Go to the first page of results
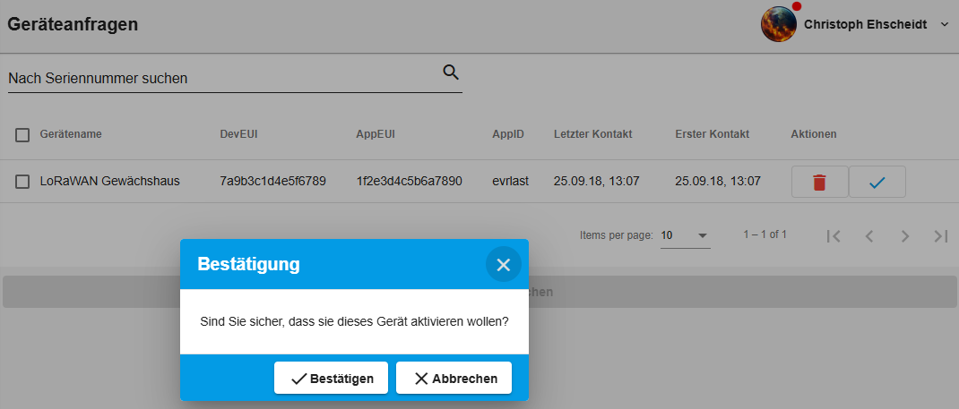 (834, 235)
